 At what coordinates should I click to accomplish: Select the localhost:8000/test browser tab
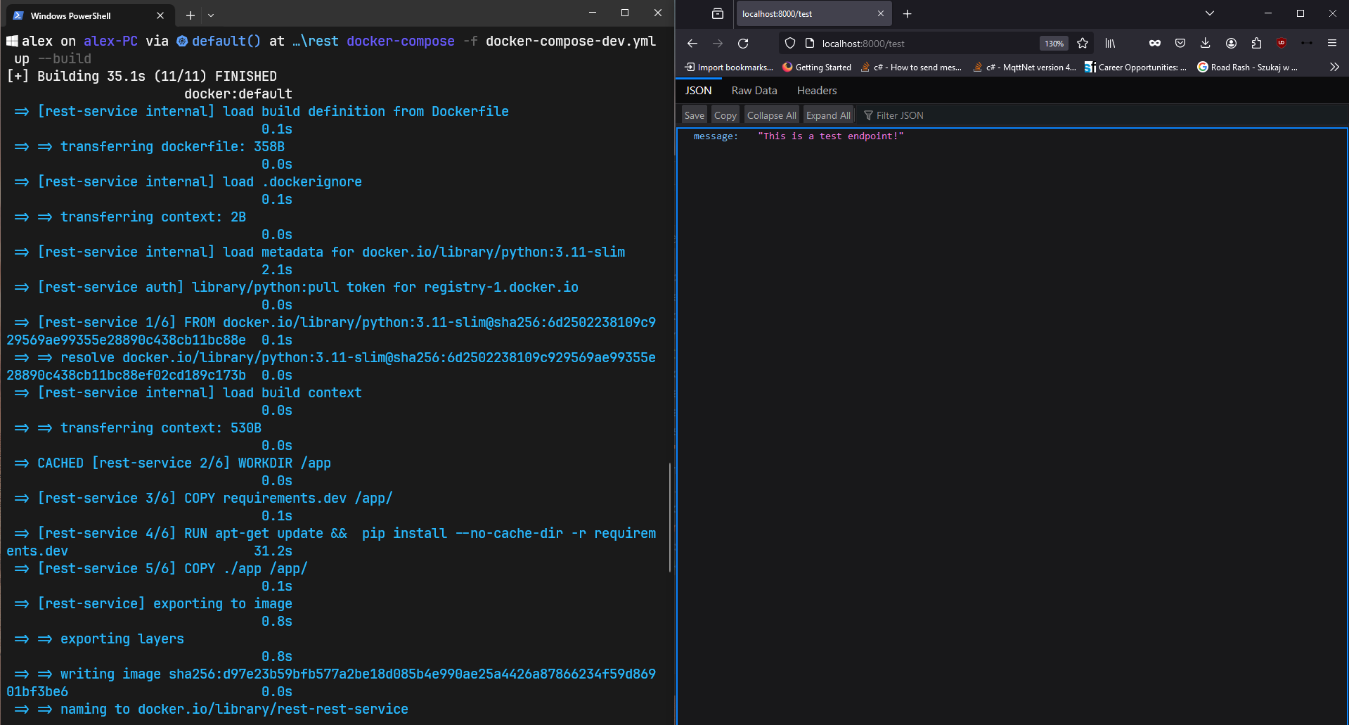point(813,14)
